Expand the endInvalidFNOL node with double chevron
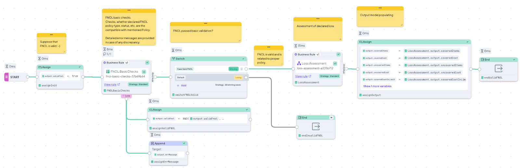Image resolution: width=520 pixels, height=168 pixels. (x=331, y=118)
